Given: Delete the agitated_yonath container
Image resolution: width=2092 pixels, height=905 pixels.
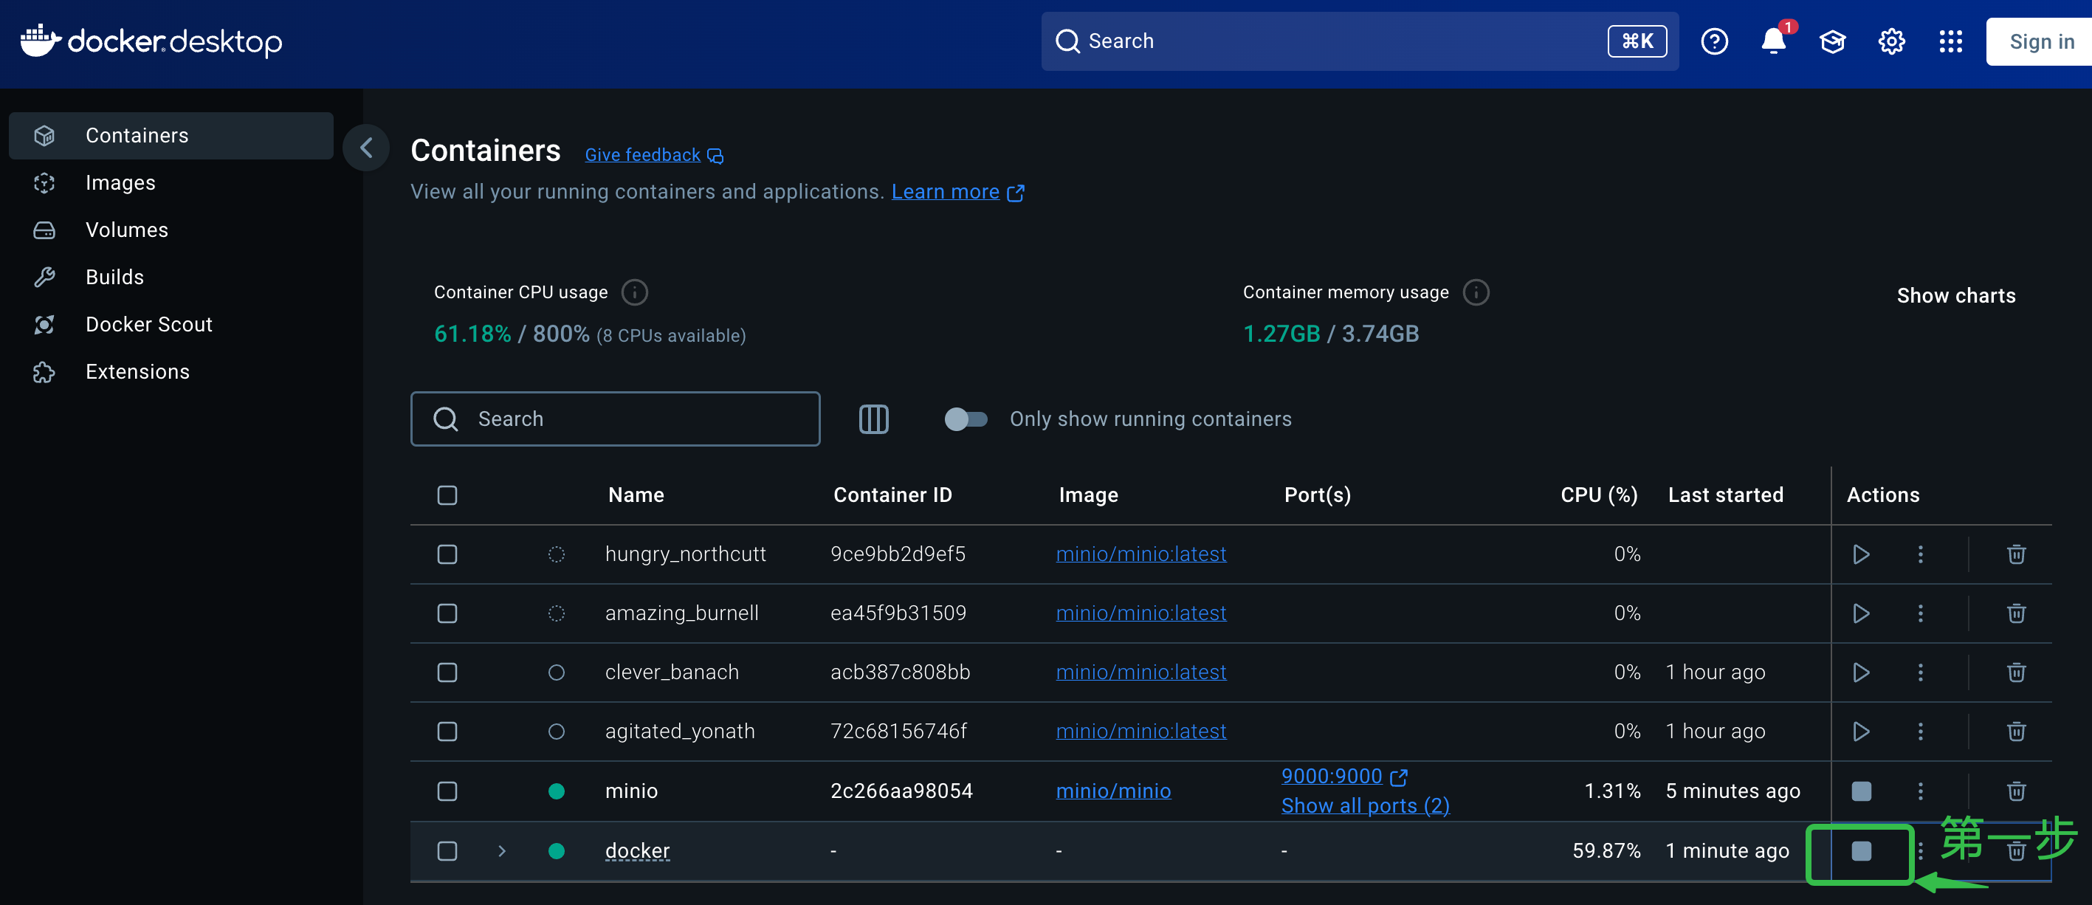Looking at the screenshot, I should [x=2016, y=732].
